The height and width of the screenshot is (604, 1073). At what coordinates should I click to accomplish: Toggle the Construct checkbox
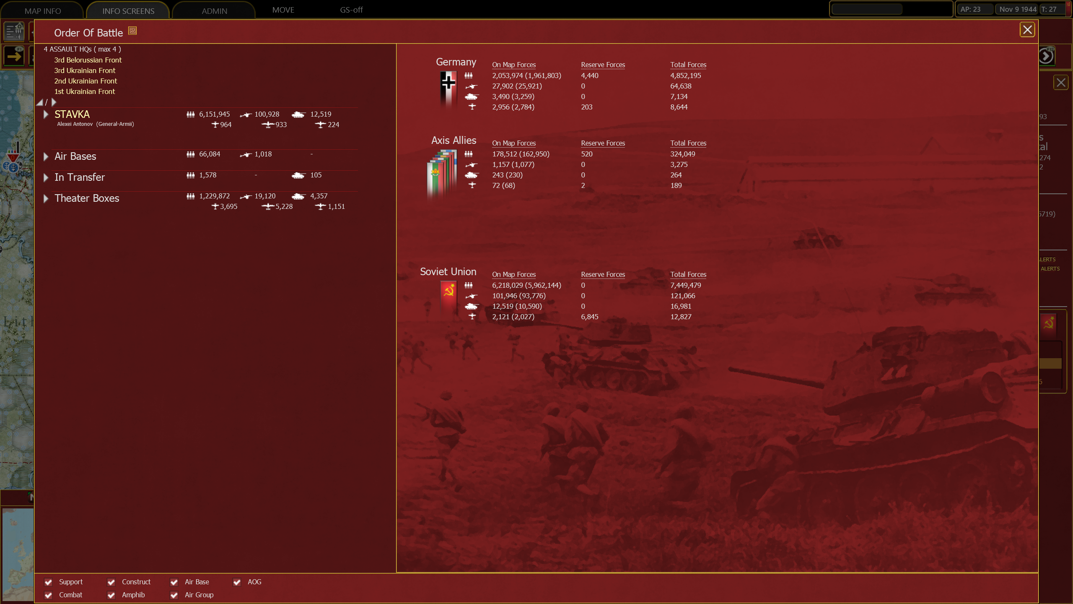[111, 582]
